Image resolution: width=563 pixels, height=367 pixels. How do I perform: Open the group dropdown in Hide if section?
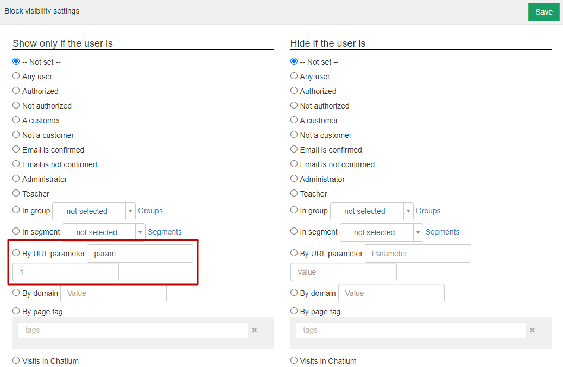click(371, 211)
